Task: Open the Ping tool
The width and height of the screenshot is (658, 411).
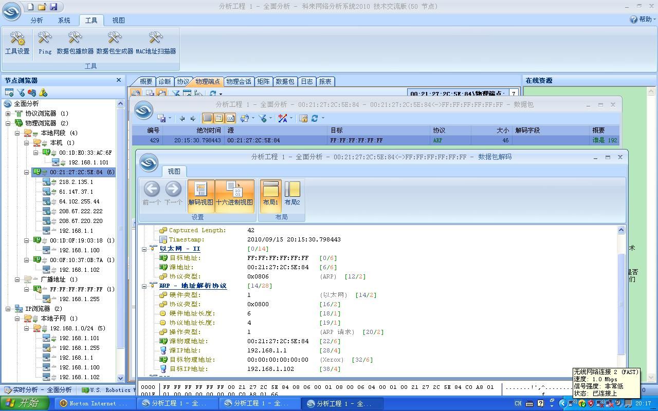Action: 45,42
